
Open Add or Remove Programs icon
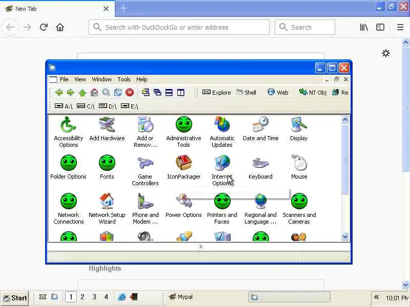pos(145,132)
